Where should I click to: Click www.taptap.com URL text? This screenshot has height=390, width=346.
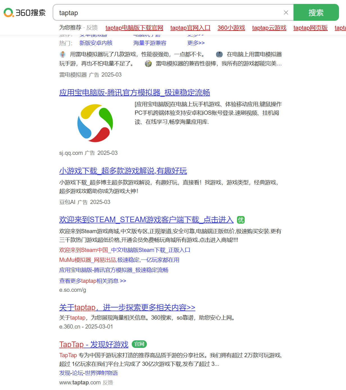point(80,382)
